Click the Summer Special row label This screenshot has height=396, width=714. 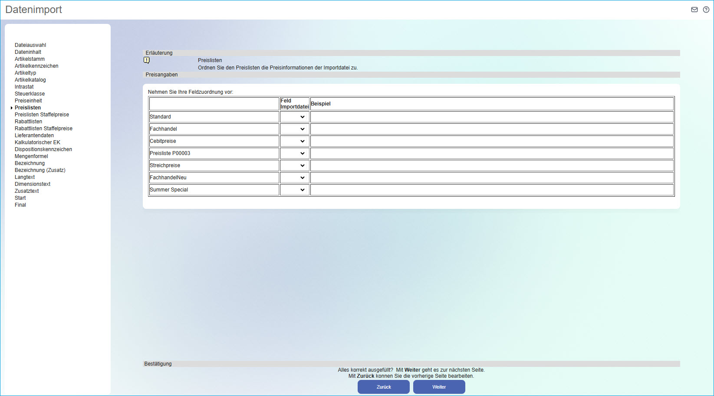[x=169, y=190]
